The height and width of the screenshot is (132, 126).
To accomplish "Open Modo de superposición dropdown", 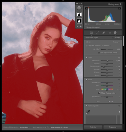I will coord(60,127).
